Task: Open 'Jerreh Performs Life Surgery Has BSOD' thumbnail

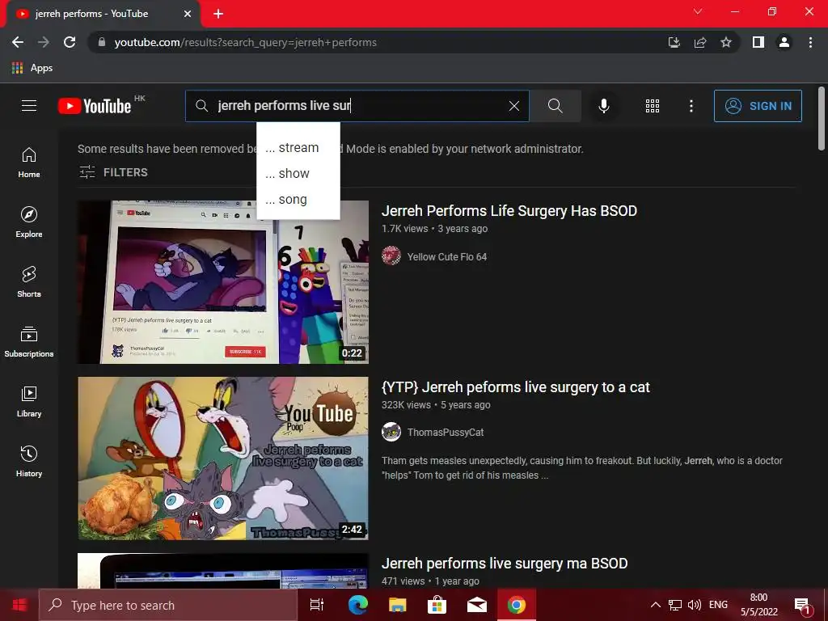Action: coord(223,282)
